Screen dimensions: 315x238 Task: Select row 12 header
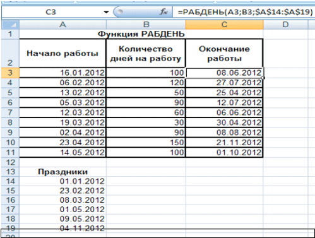tap(10, 162)
